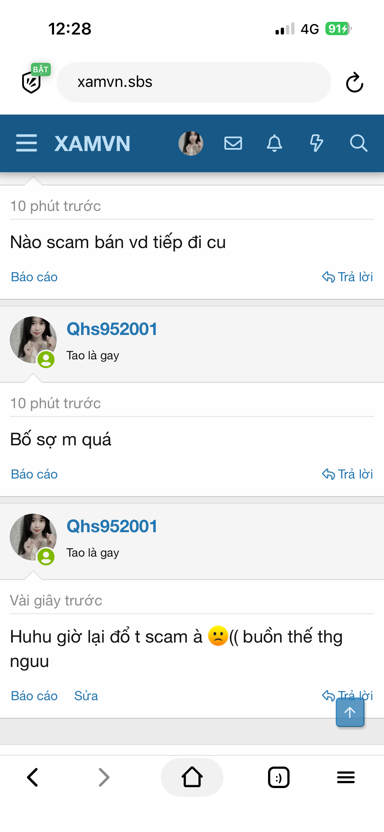The height and width of the screenshot is (832, 384).
Task: Tap the xamvn.sbs address bar
Action: [x=194, y=82]
